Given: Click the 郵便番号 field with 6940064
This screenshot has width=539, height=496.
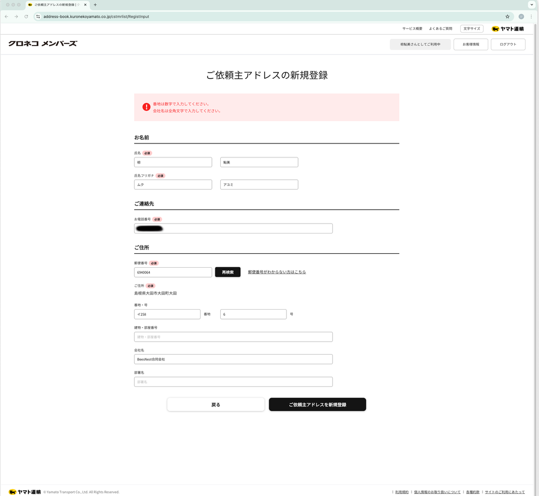Looking at the screenshot, I should [x=173, y=272].
